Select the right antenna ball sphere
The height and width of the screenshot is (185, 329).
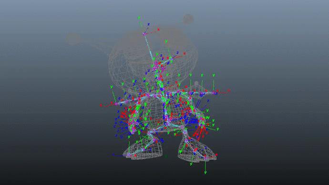point(188,19)
